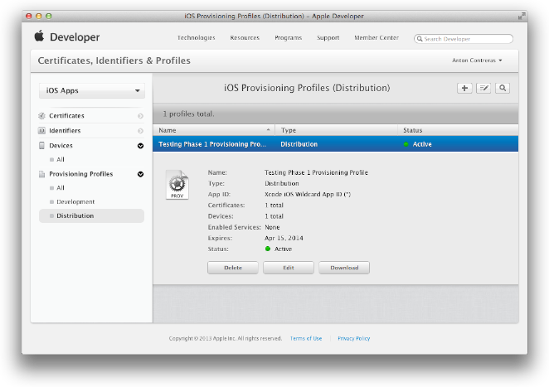
Task: Click the Devices phone icon in sidebar
Action: point(42,146)
